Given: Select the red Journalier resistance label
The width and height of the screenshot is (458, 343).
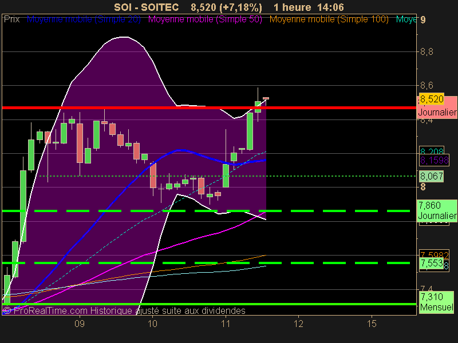Looking at the screenshot, I should tap(437, 112).
